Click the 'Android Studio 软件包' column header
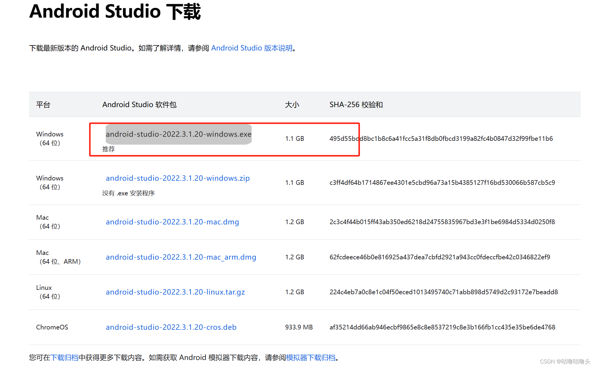This screenshot has width=595, height=367. [x=139, y=104]
